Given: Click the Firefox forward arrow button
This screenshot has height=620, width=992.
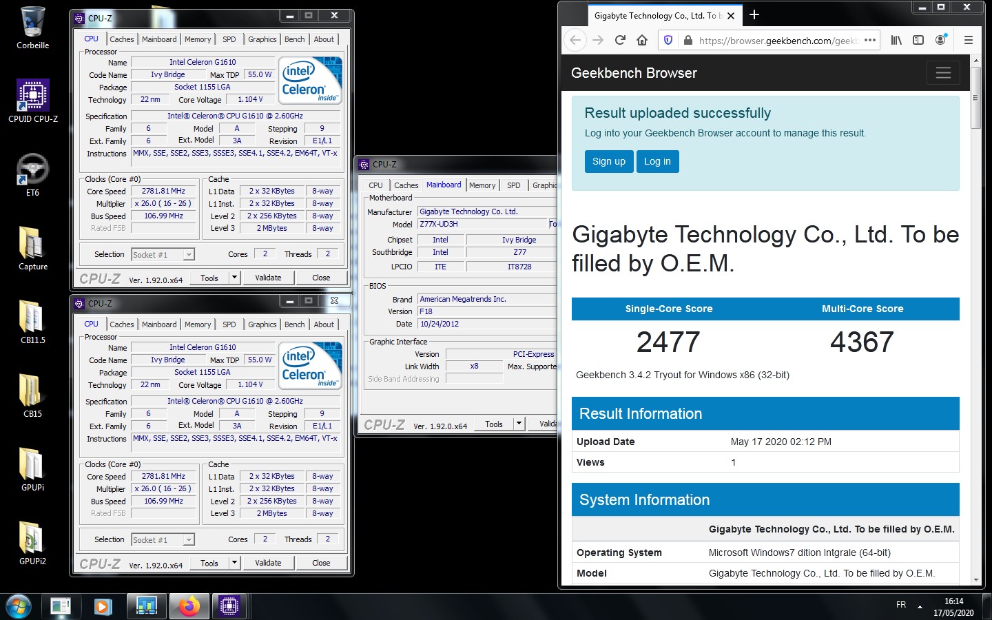Looking at the screenshot, I should [x=598, y=40].
